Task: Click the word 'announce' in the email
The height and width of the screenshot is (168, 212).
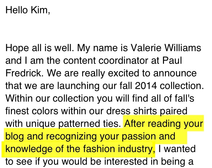Action: [175, 73]
